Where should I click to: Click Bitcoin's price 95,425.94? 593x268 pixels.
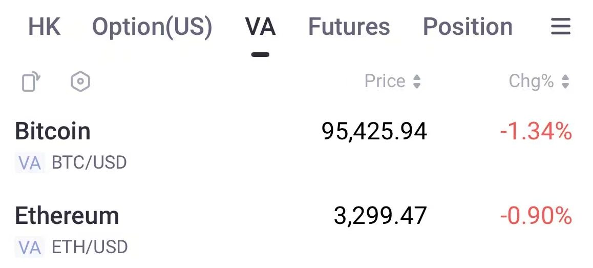pos(374,132)
